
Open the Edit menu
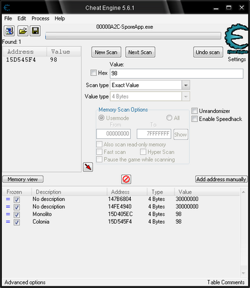[x=22, y=19]
